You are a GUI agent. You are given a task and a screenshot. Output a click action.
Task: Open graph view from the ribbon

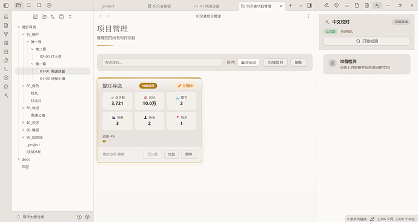(6, 34)
